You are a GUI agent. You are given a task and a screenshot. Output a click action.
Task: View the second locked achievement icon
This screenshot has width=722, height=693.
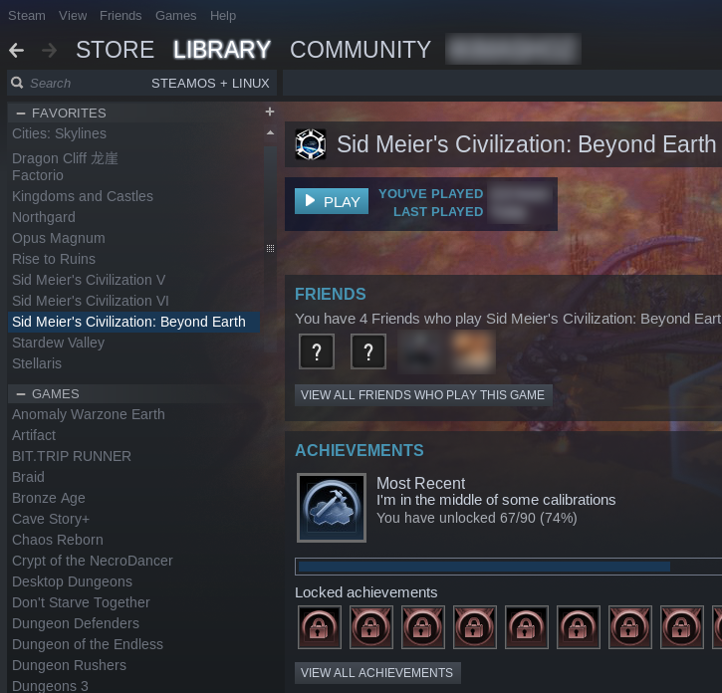[x=371, y=627]
